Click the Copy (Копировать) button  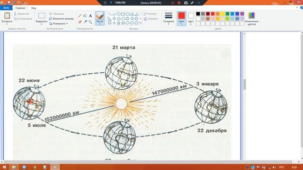(x=23, y=19)
